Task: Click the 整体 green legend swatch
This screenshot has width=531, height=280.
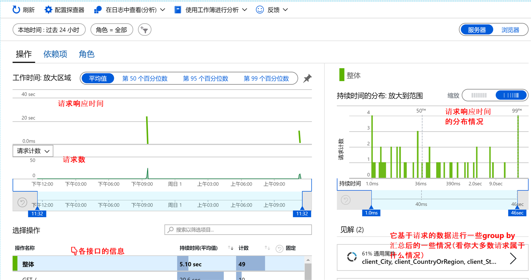Action: [x=342, y=75]
